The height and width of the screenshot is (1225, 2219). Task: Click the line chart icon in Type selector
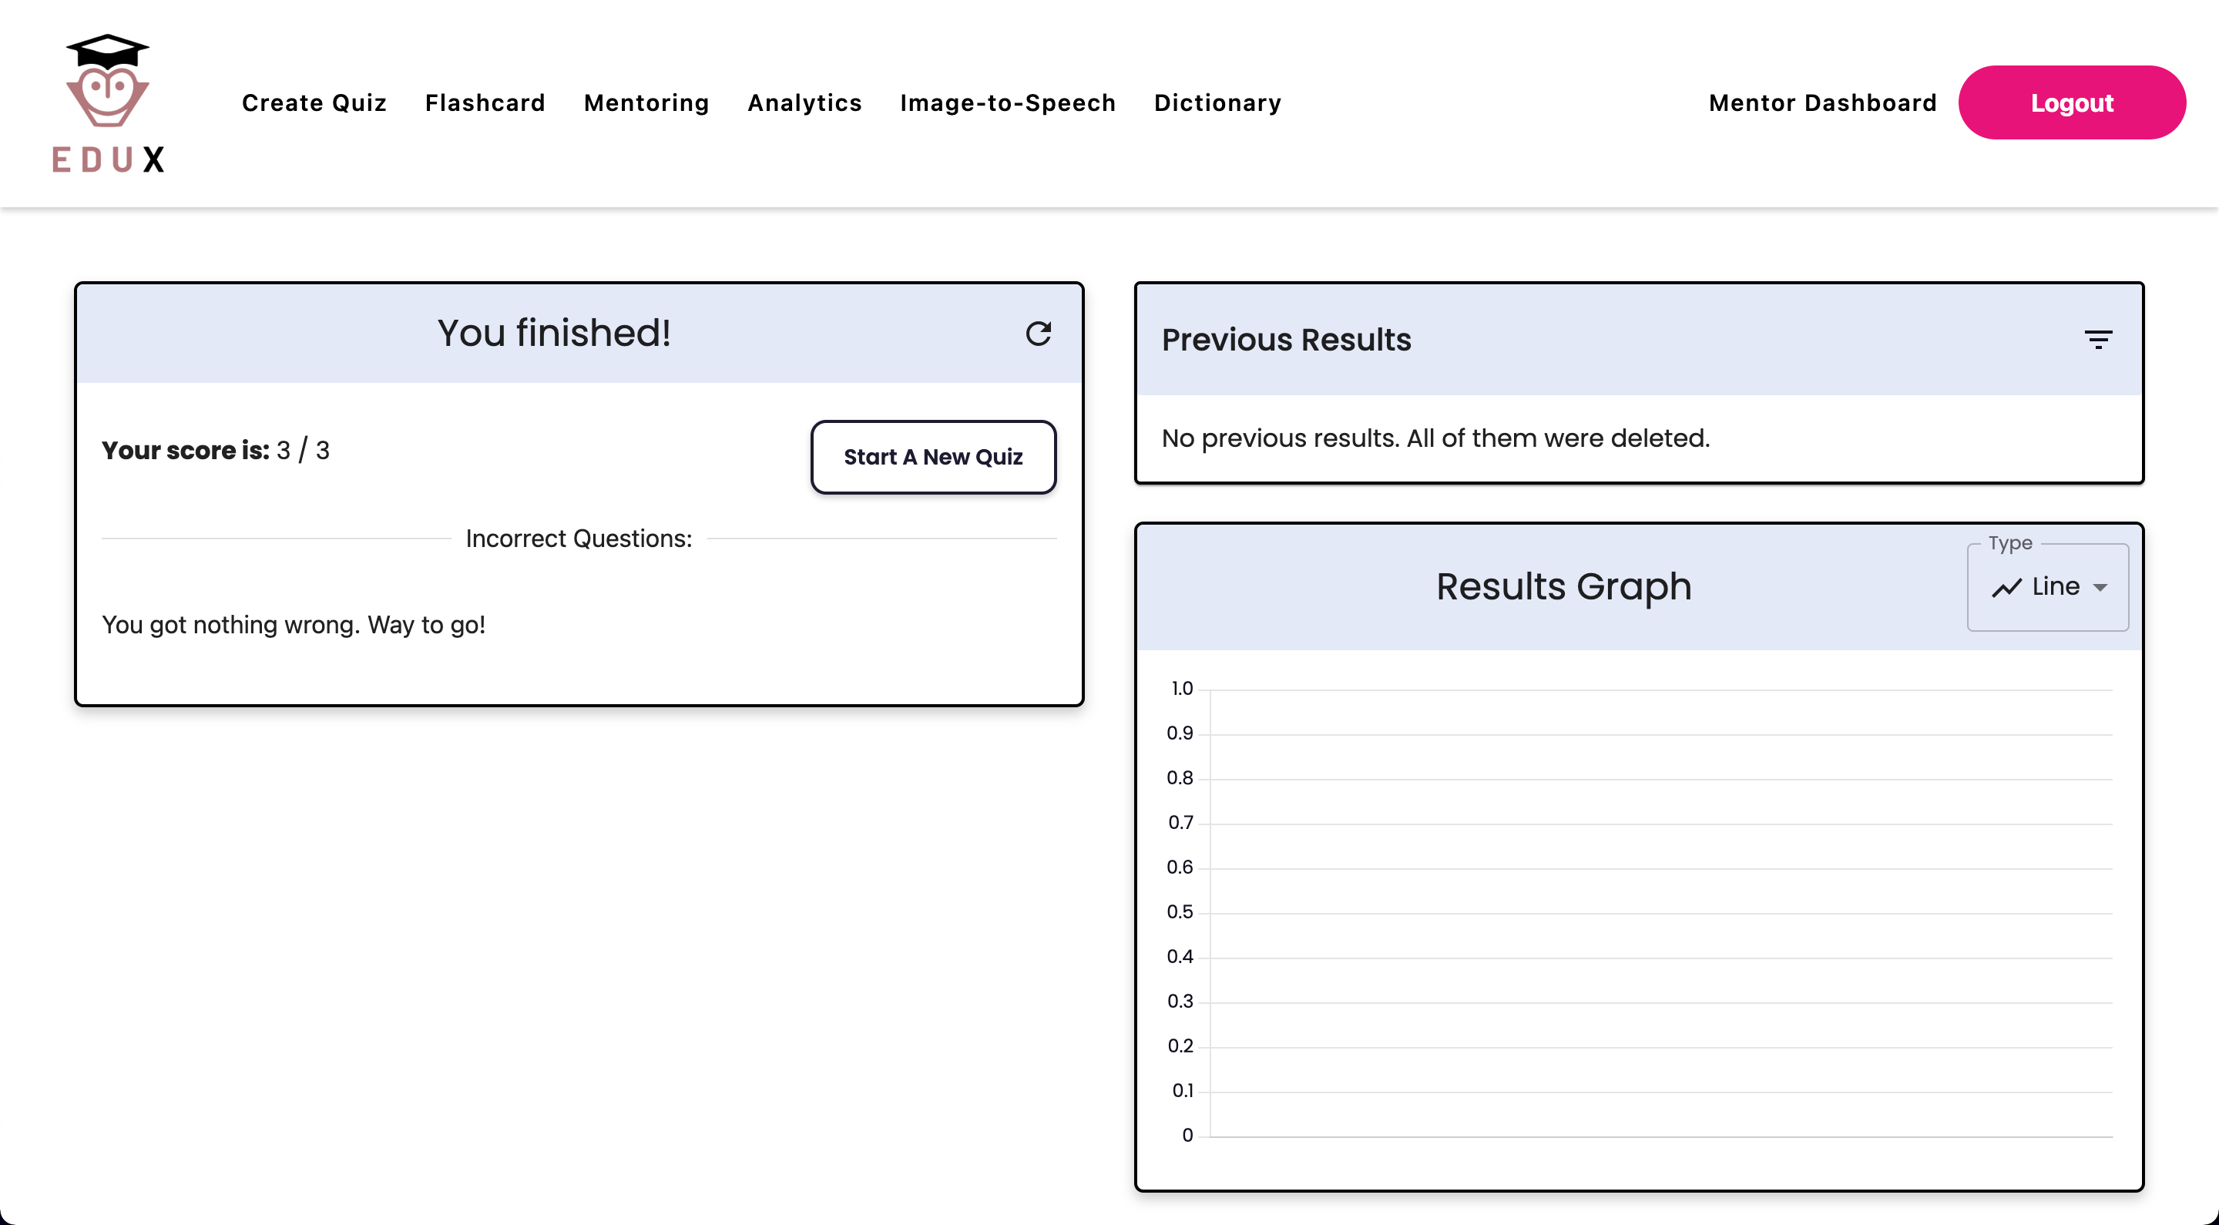point(2006,588)
